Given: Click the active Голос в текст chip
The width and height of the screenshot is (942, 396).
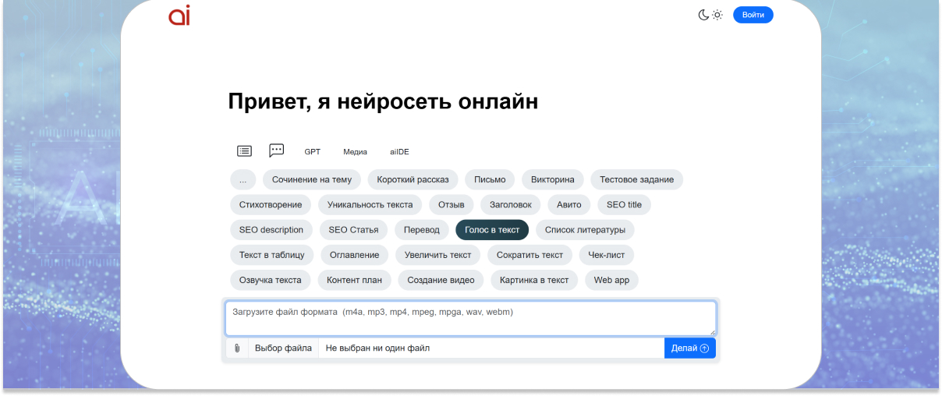Looking at the screenshot, I should click(x=492, y=230).
